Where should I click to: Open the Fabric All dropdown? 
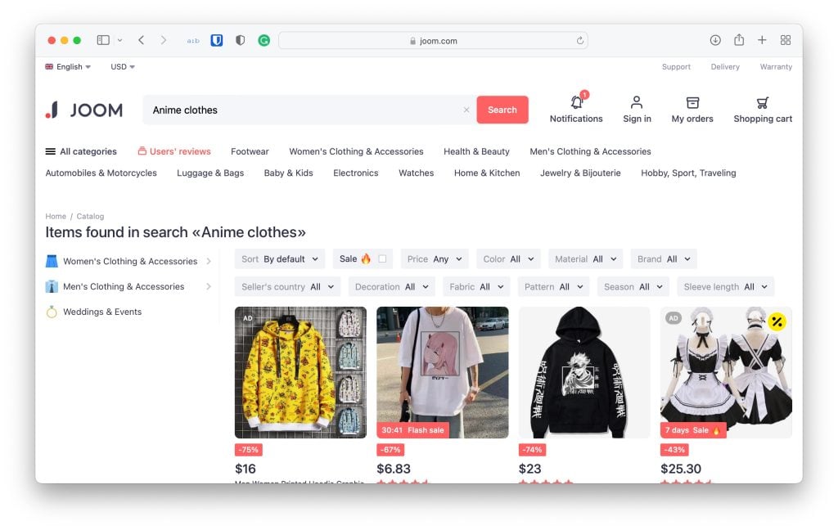[x=476, y=287]
